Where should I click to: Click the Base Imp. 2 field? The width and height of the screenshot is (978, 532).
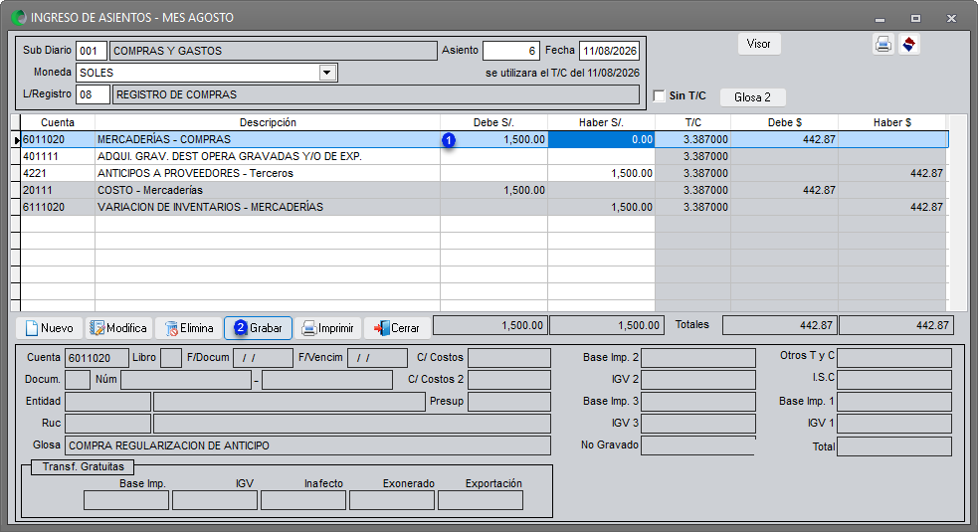pos(698,358)
